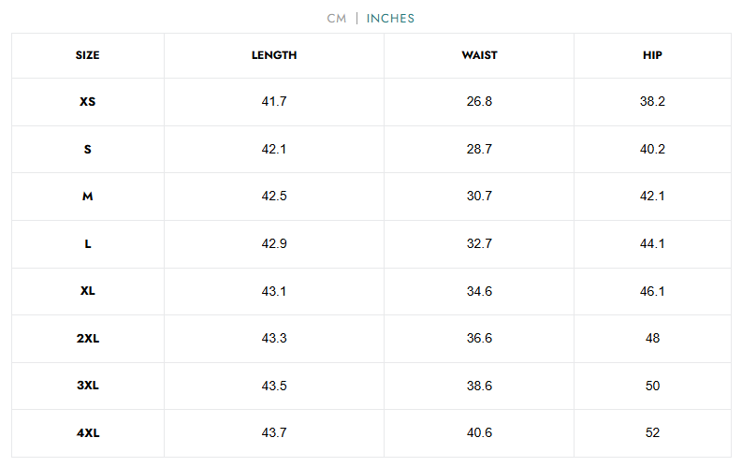The height and width of the screenshot is (467, 742).
Task: Select the XS size row label
Action: tap(88, 101)
